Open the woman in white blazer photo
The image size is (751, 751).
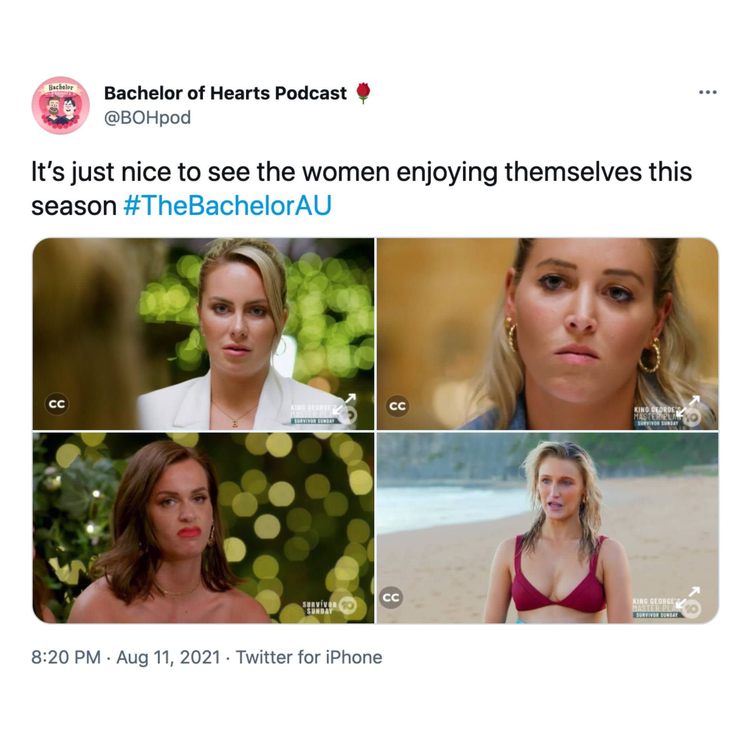click(203, 333)
